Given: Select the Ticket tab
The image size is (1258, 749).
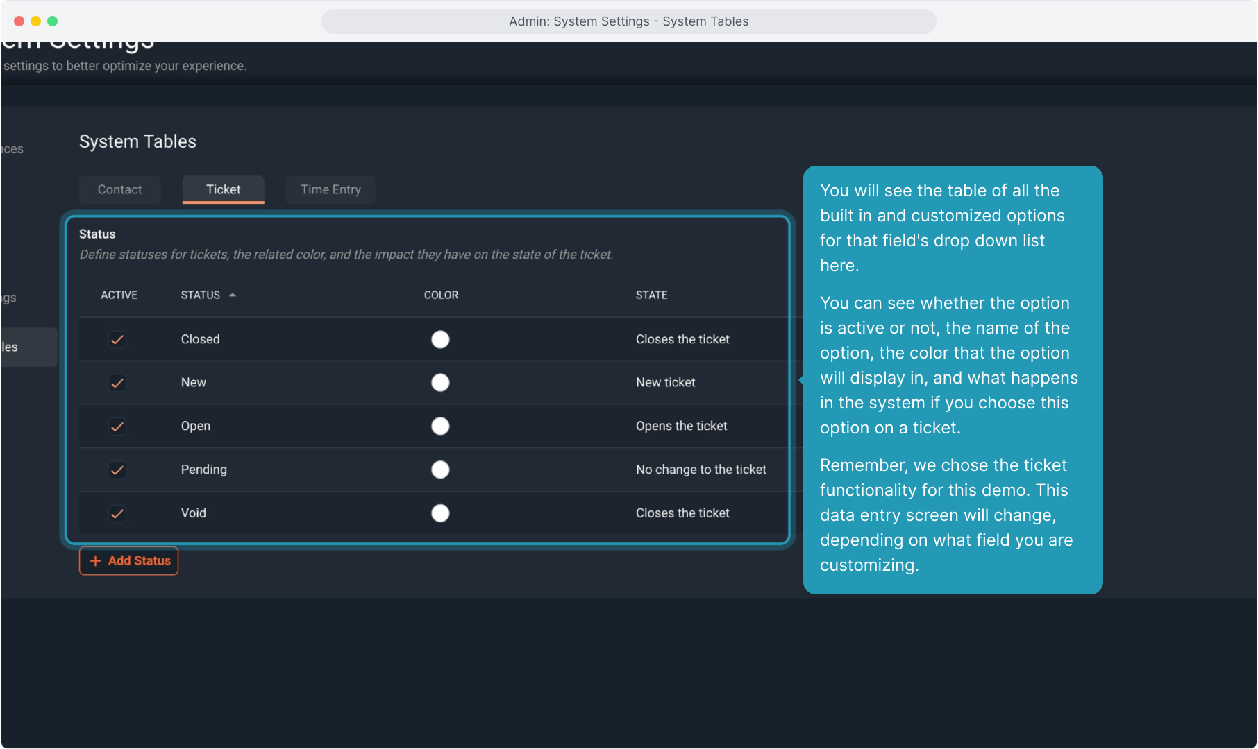Looking at the screenshot, I should [x=223, y=189].
